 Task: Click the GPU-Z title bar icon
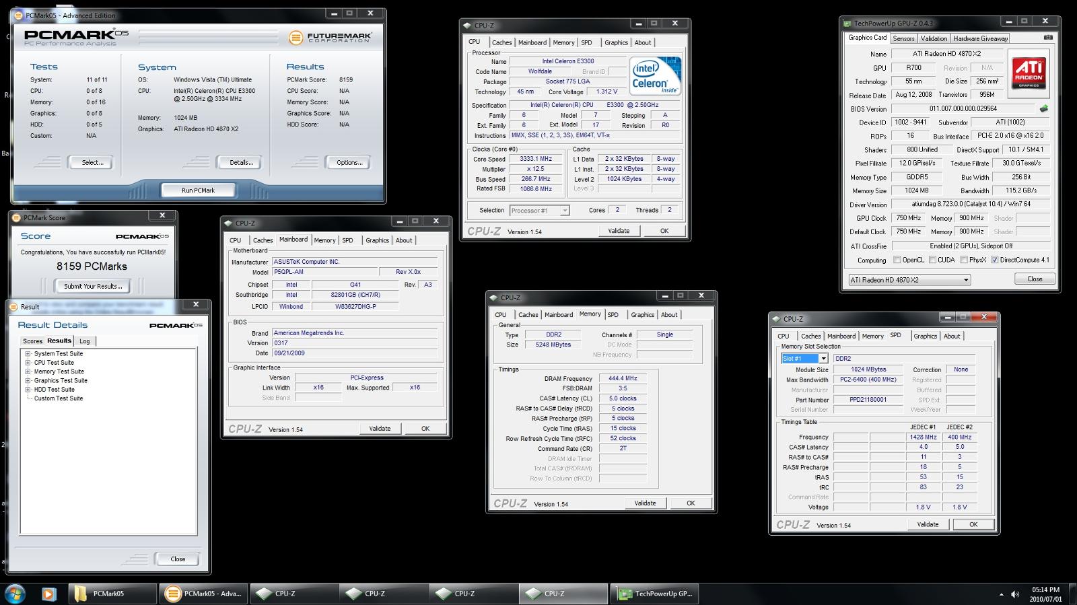click(847, 23)
